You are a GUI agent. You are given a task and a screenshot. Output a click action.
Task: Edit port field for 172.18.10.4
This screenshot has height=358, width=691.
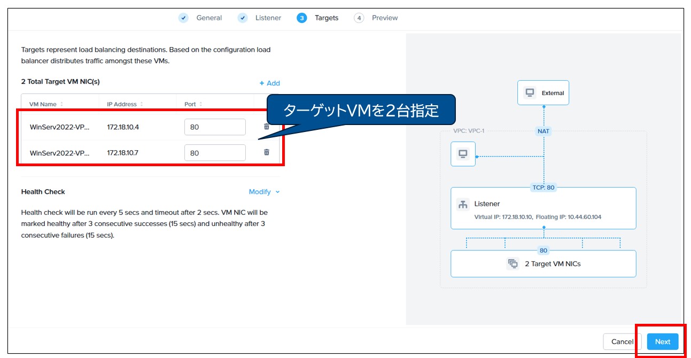coord(215,127)
